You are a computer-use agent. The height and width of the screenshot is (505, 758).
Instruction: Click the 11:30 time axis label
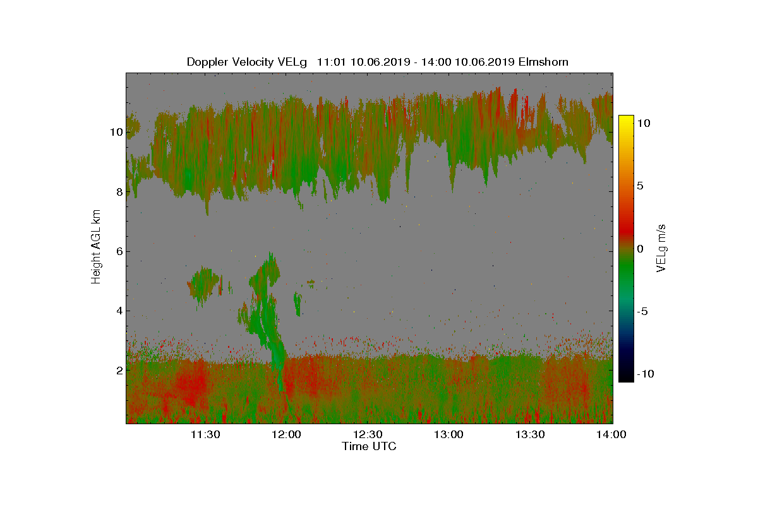tap(205, 434)
